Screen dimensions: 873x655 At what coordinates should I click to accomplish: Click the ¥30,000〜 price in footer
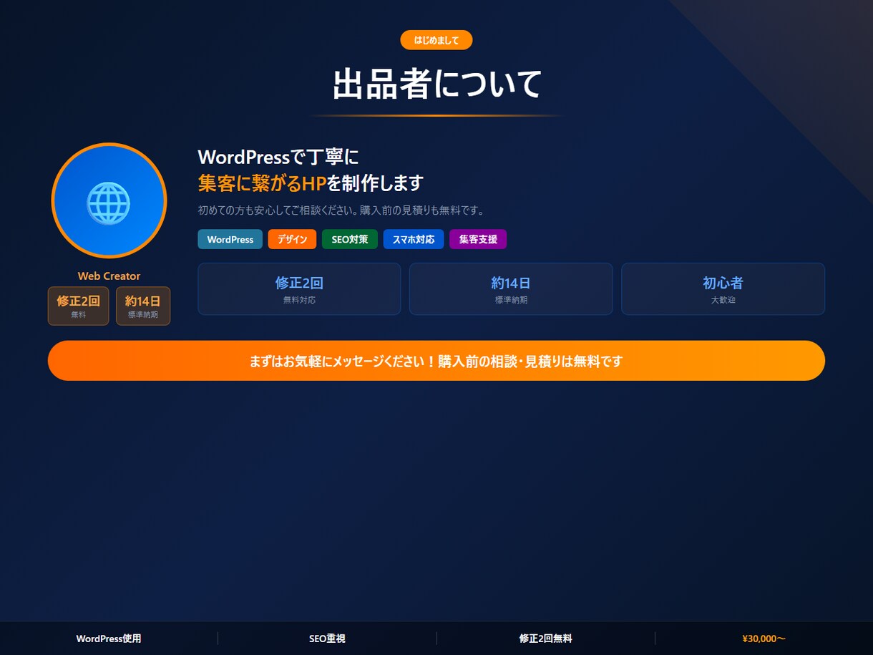764,639
